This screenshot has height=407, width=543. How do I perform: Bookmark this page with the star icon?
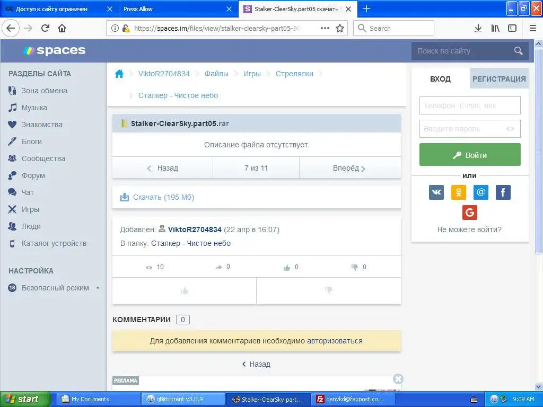(340, 28)
